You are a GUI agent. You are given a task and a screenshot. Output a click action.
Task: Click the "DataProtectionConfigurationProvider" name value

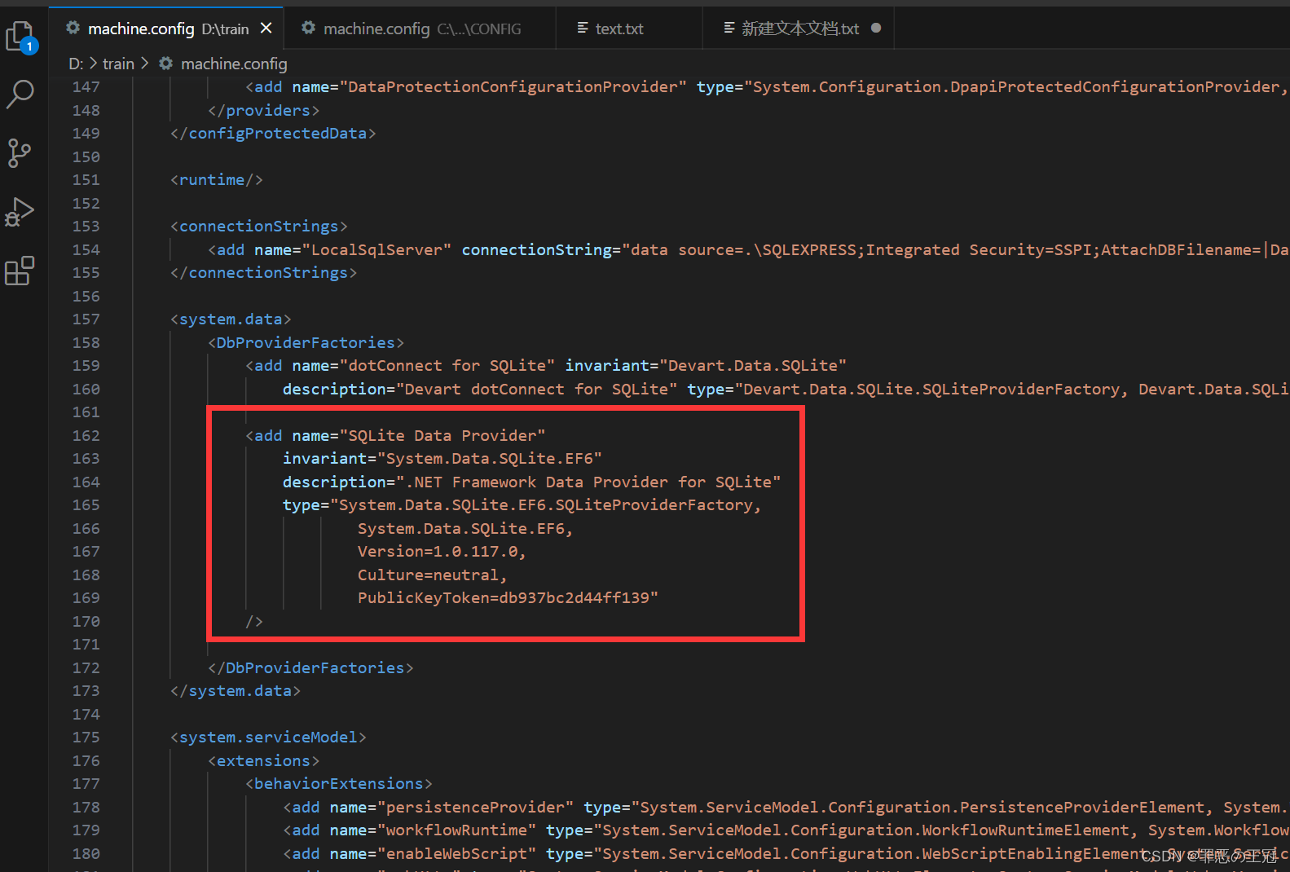513,87
